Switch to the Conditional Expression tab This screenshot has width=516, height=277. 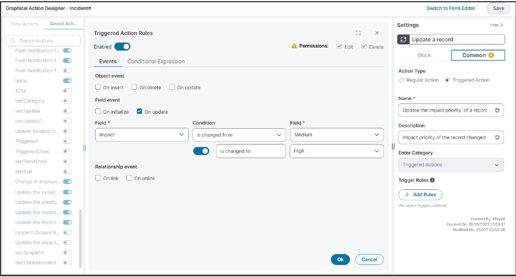pyautogui.click(x=156, y=61)
